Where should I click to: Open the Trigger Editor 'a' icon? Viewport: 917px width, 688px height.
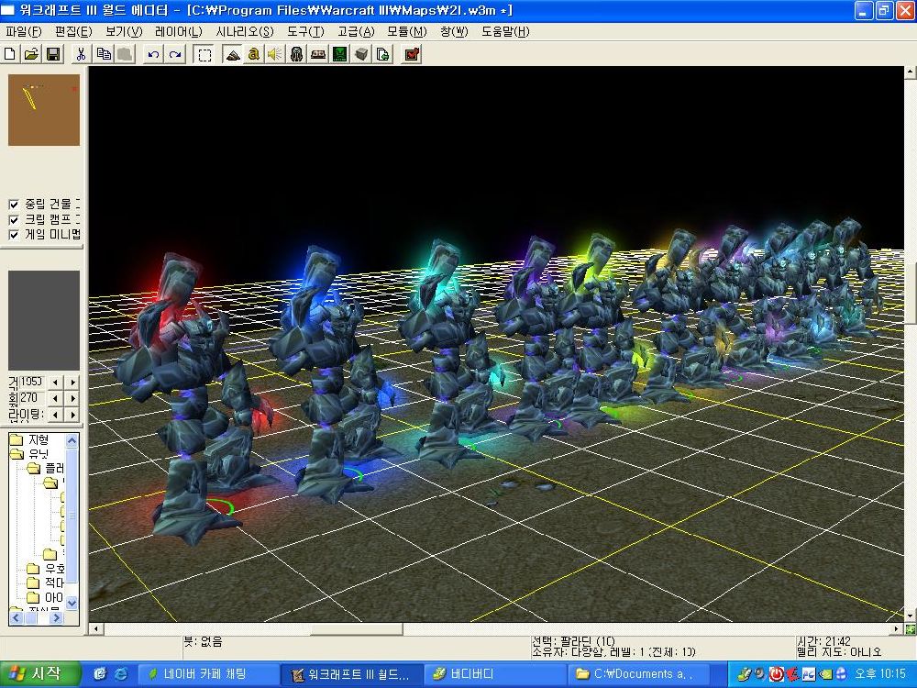tap(253, 54)
